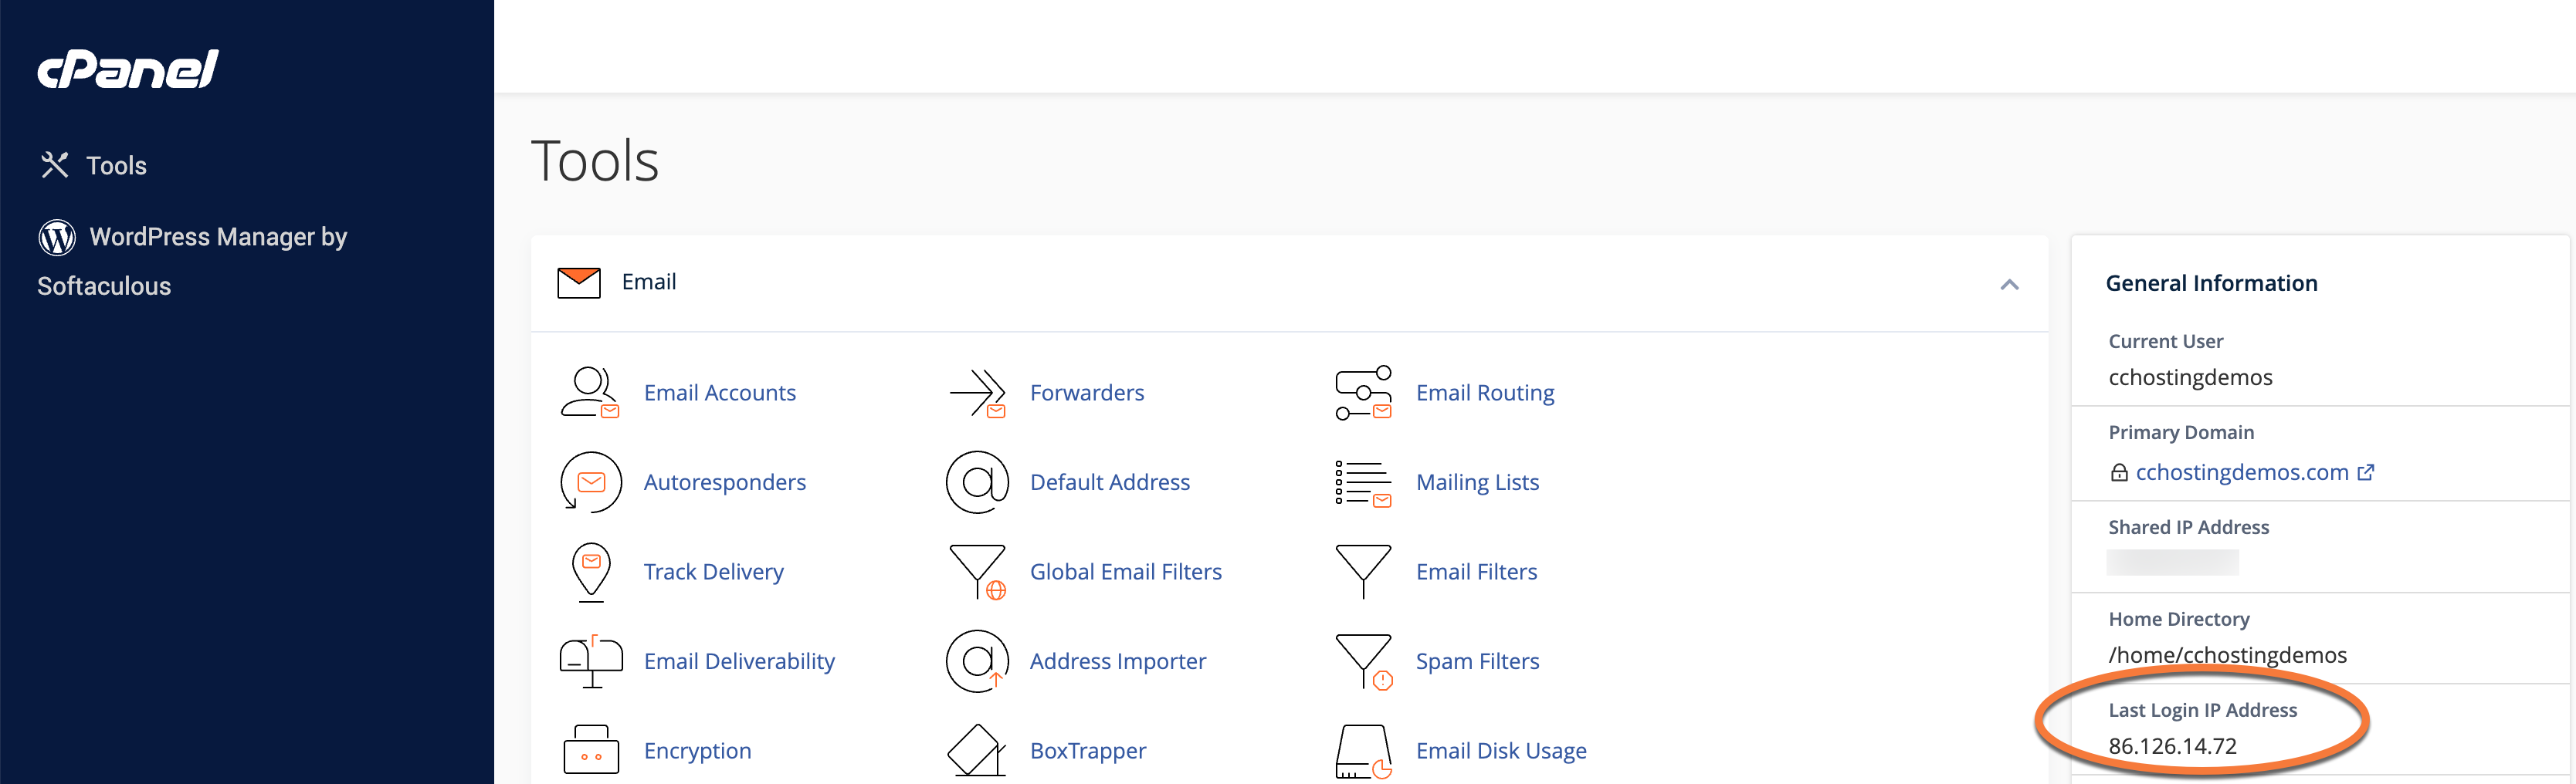
Task: Open the Default Address link
Action: click(1109, 482)
